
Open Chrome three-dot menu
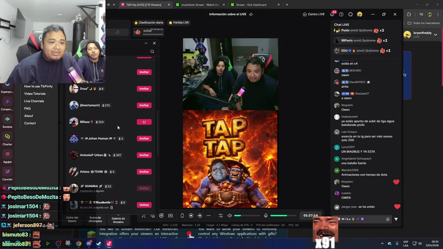click(x=437, y=14)
